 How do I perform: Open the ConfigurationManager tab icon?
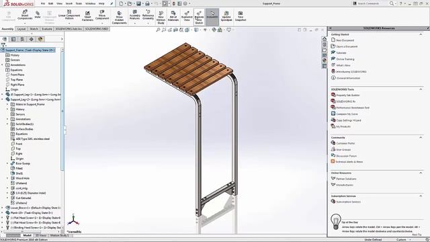click(x=22, y=39)
